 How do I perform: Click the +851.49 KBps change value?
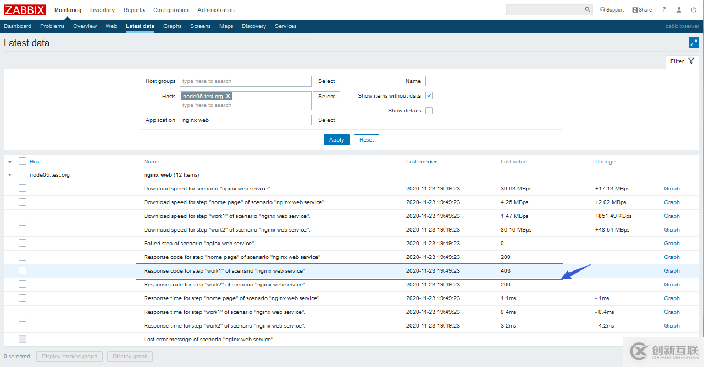[613, 216]
